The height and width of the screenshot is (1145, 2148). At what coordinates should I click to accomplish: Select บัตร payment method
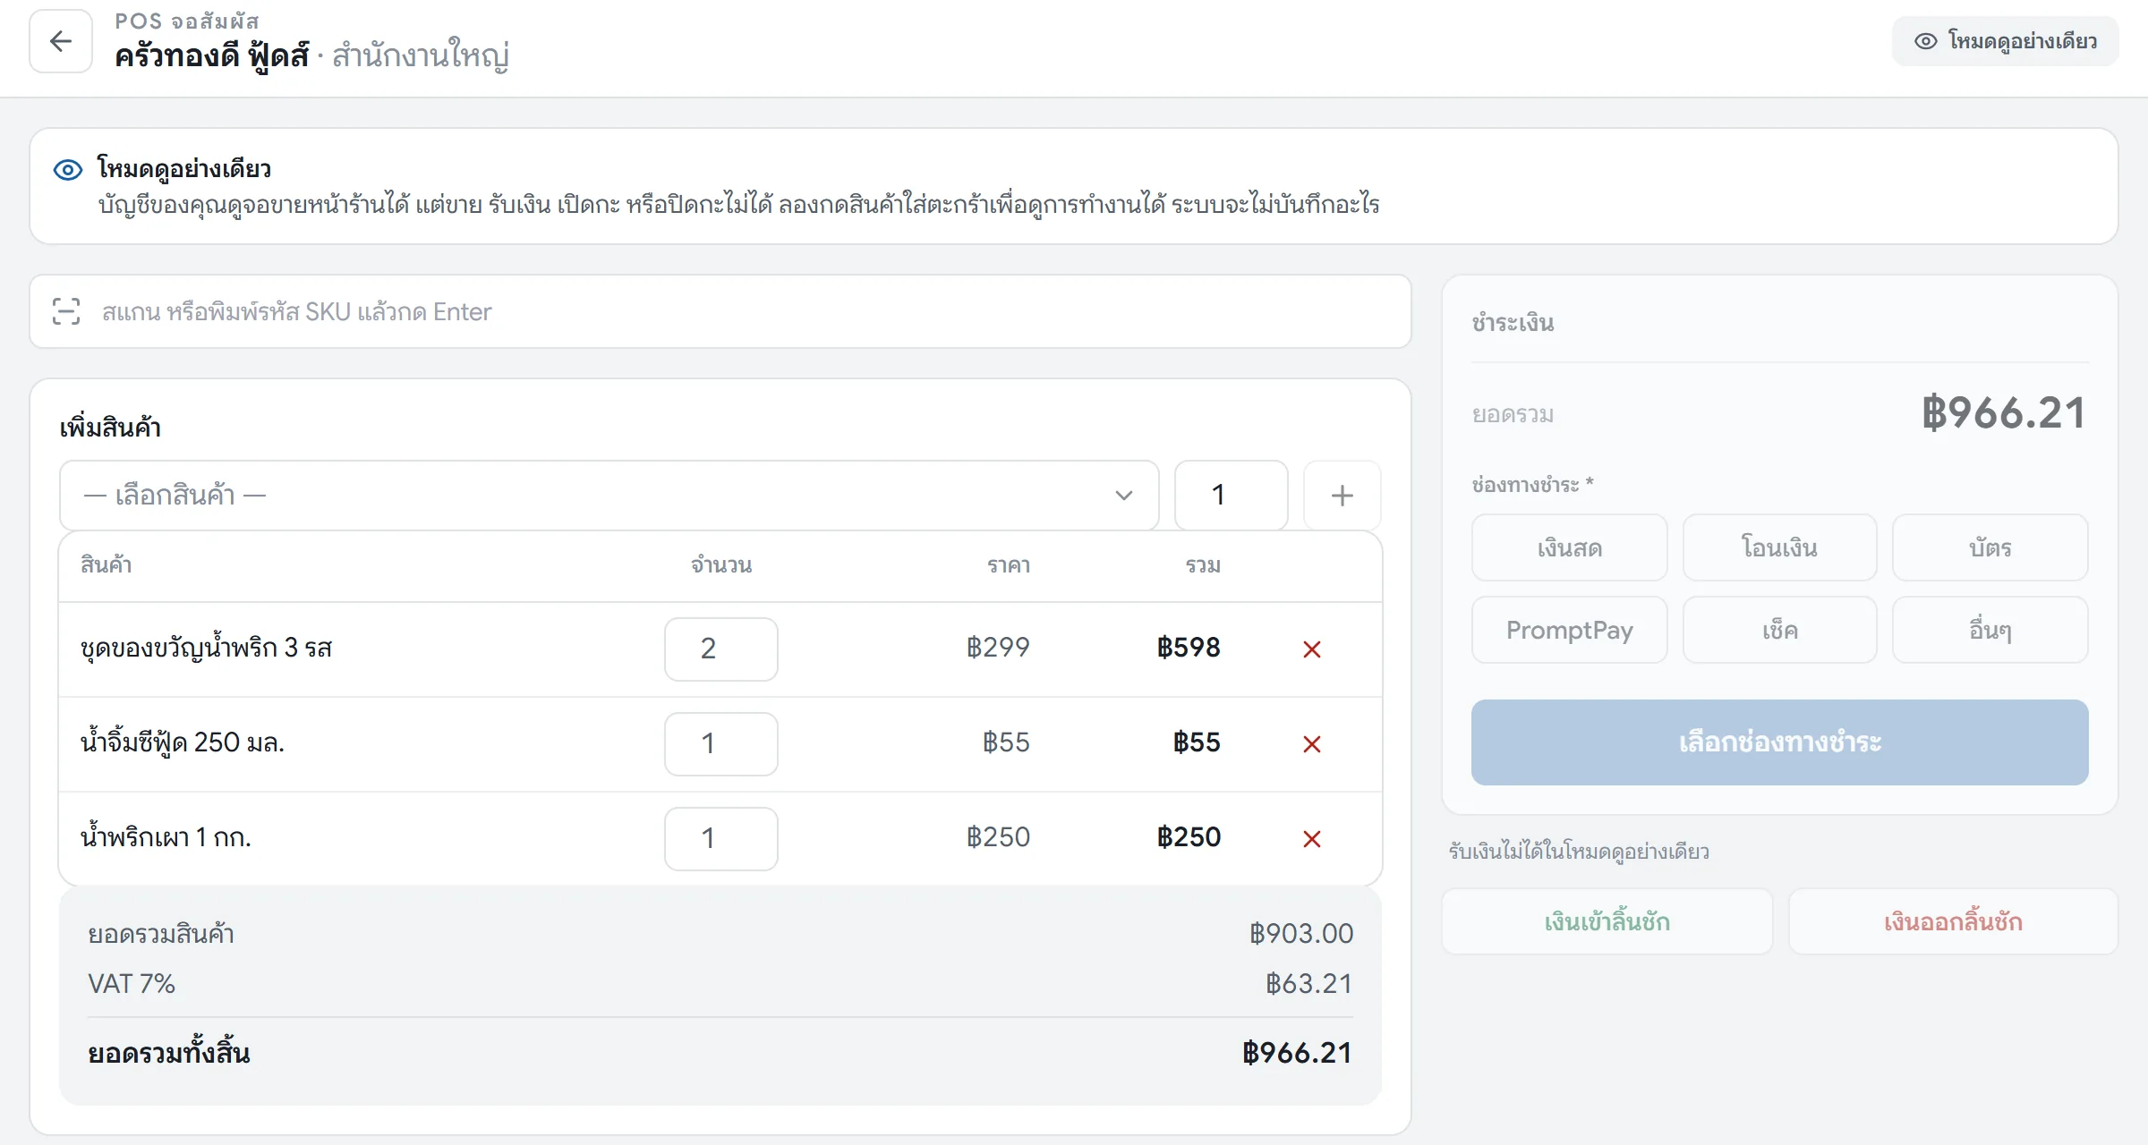[1990, 547]
